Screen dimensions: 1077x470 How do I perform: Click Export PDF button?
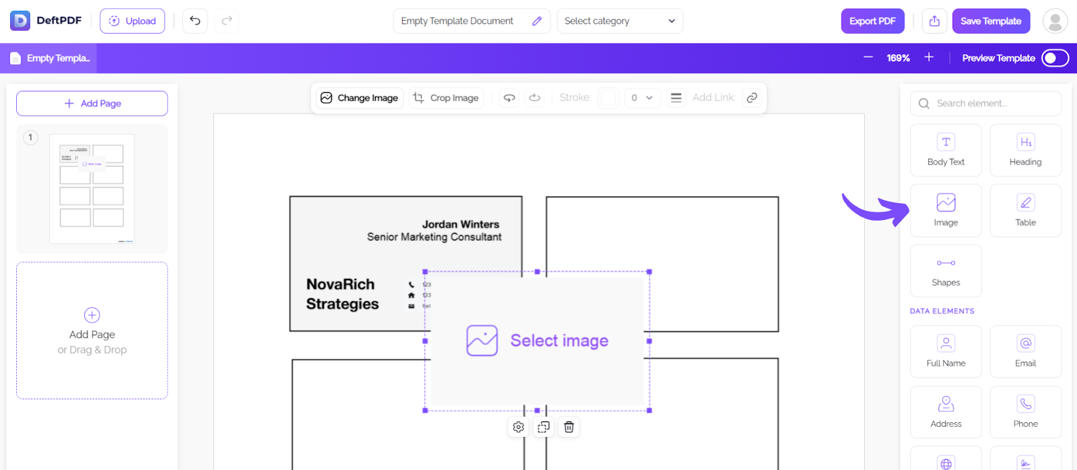(872, 21)
